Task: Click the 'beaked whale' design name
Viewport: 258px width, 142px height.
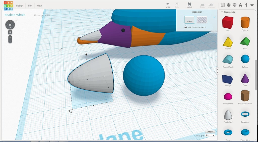Action: click(15, 15)
